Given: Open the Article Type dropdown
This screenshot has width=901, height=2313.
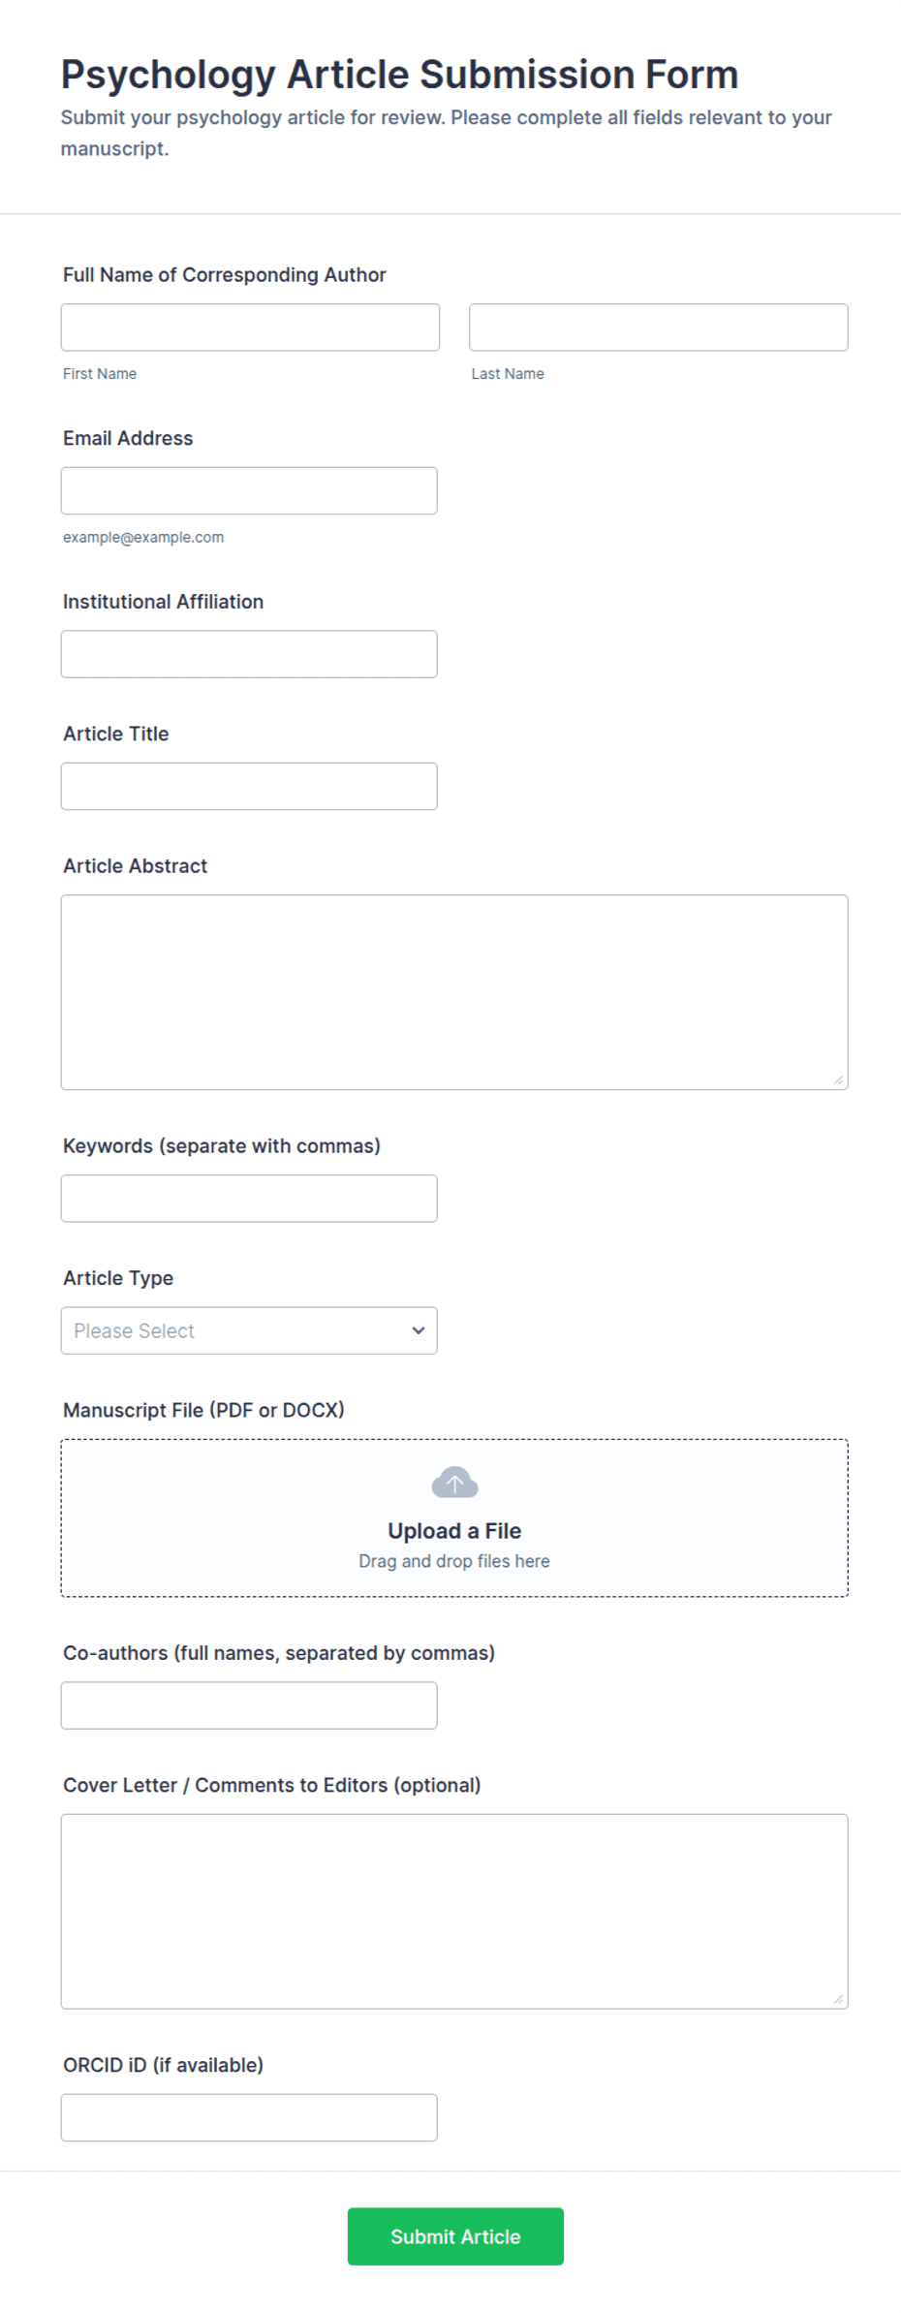Looking at the screenshot, I should click(249, 1330).
